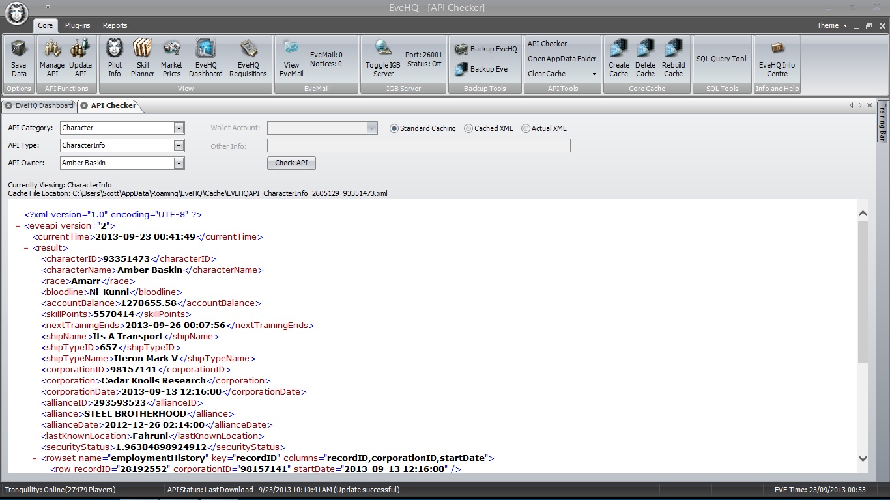Open EveHQ Requisitions
The width and height of the screenshot is (890, 500).
[248, 59]
